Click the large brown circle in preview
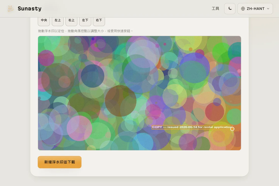The height and width of the screenshot is (186, 279). 120,101
